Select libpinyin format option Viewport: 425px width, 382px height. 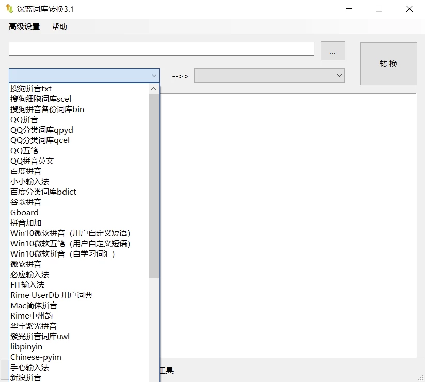click(26, 347)
